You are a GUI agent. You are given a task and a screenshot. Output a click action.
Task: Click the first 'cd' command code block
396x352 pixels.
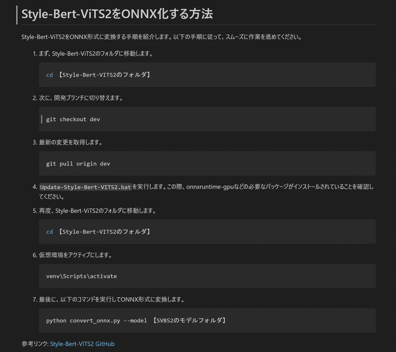coord(207,74)
